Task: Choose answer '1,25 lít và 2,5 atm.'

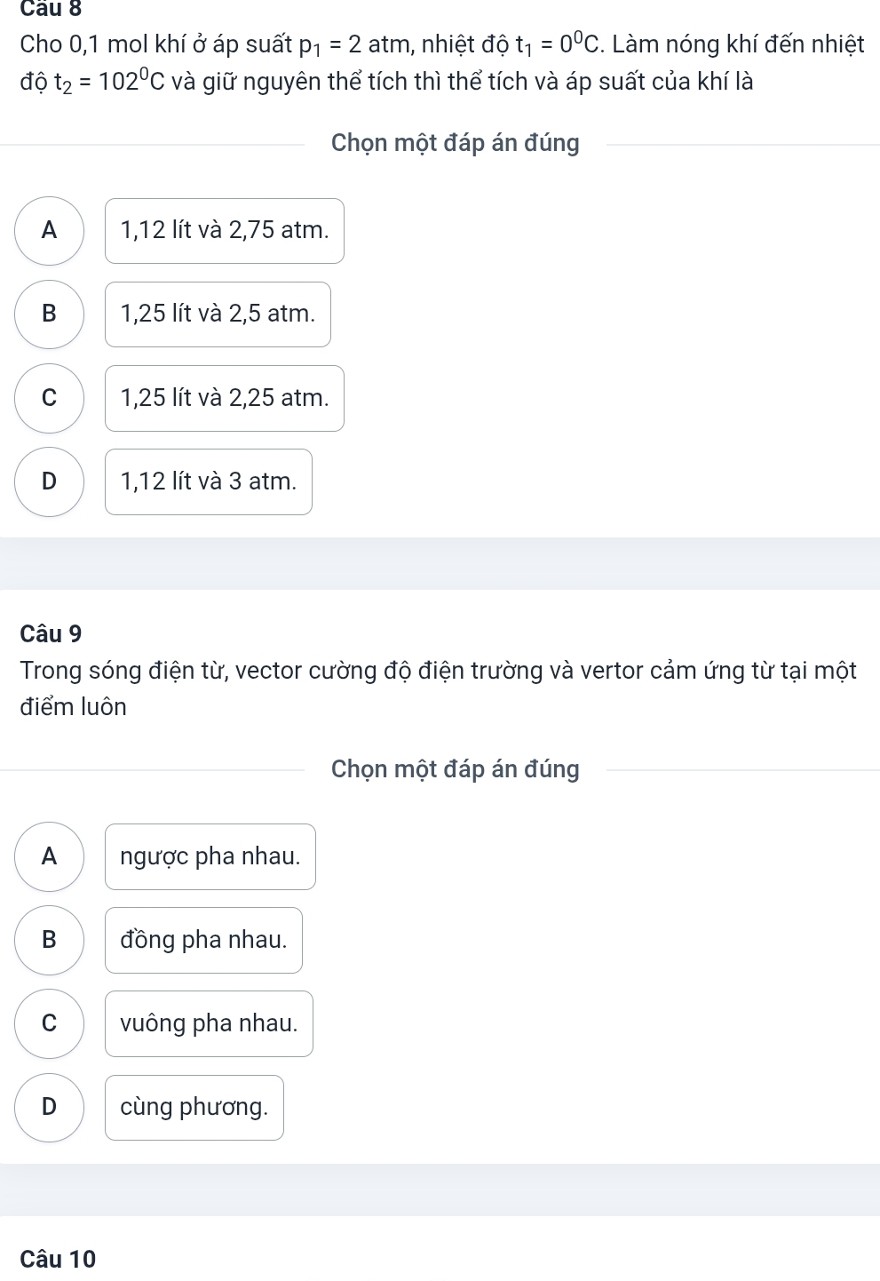Action: (x=218, y=314)
